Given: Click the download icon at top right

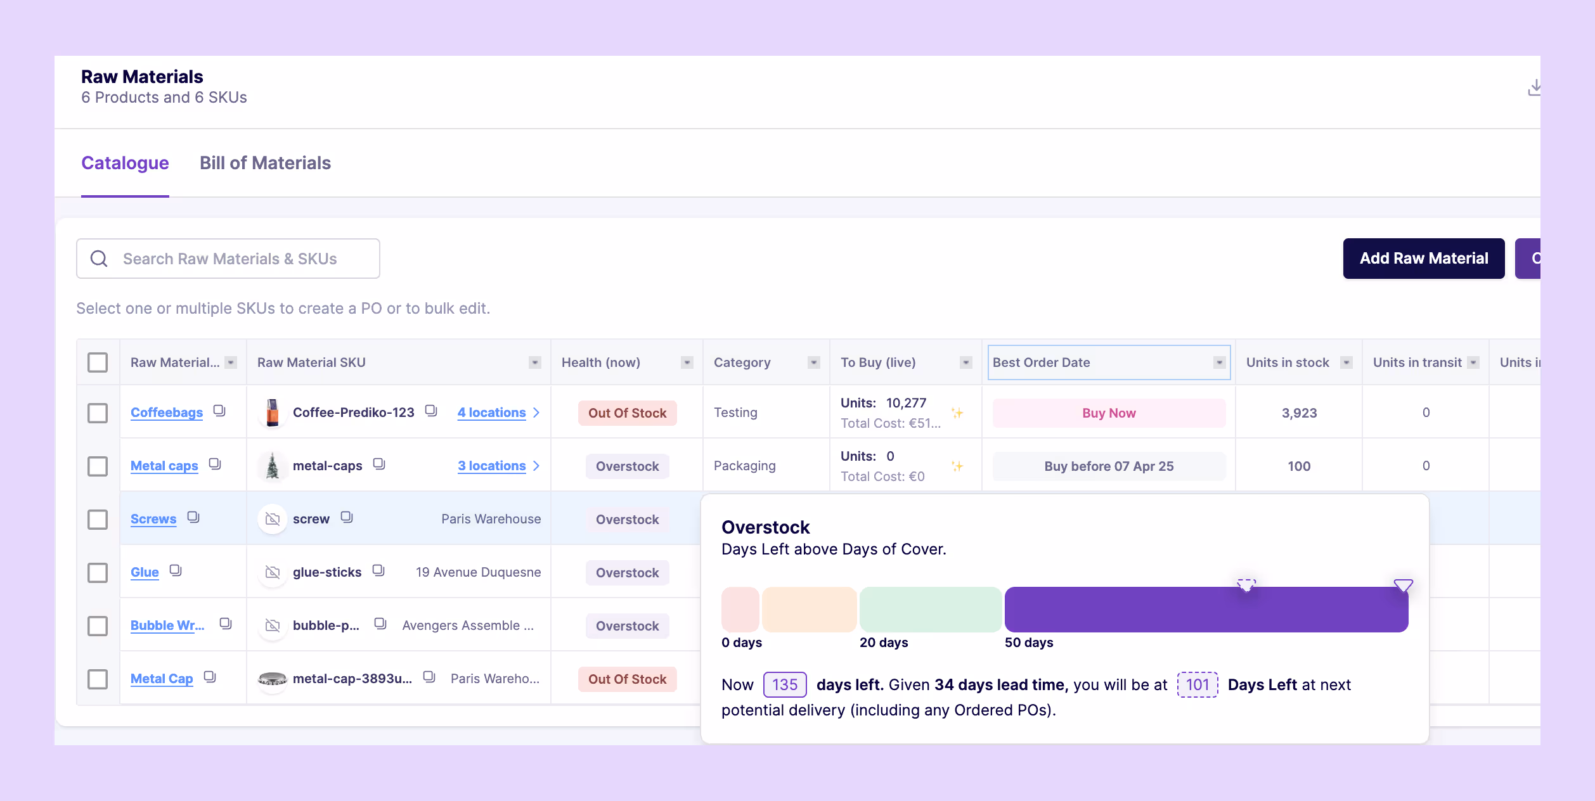Looking at the screenshot, I should tap(1534, 87).
